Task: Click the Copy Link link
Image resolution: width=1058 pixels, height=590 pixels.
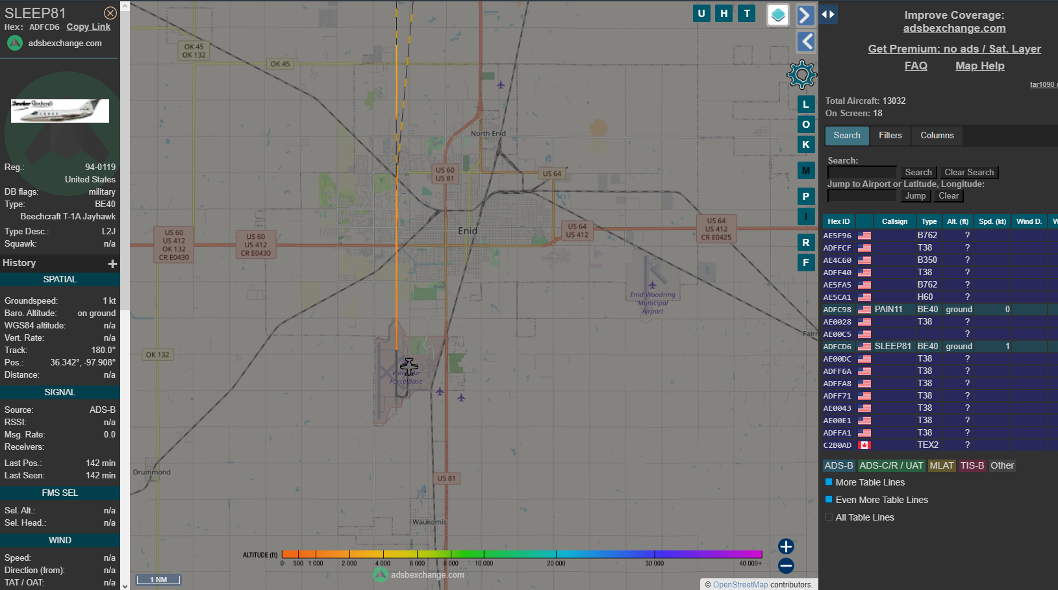Action: [x=88, y=27]
